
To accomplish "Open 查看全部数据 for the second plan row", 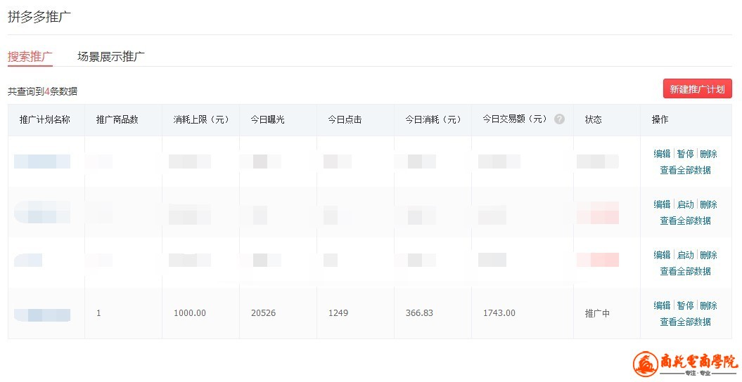I will tap(685, 220).
